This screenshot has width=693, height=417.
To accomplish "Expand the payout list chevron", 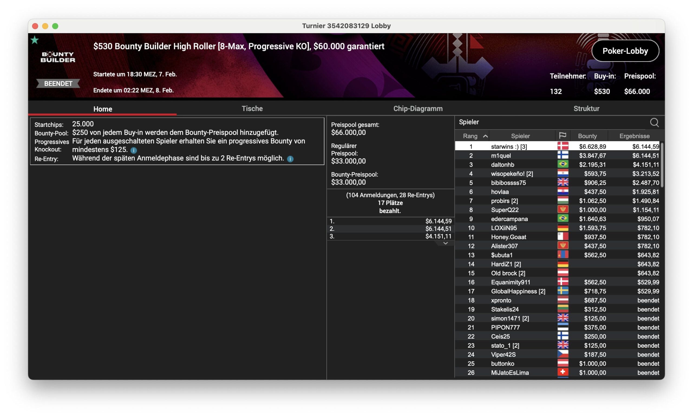I will click(445, 243).
